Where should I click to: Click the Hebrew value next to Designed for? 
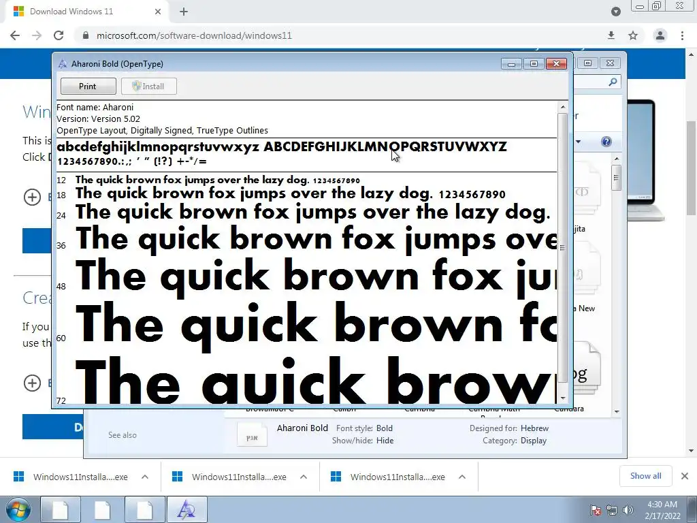[535, 428]
